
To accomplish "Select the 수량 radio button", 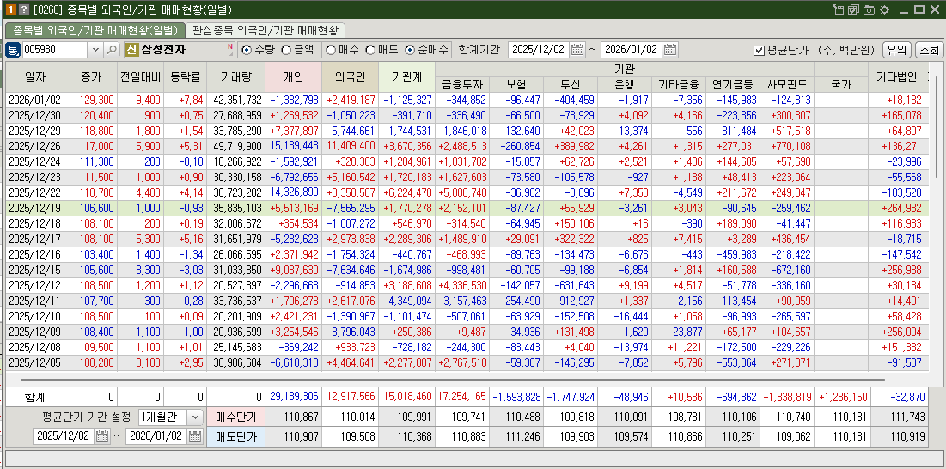I will (x=246, y=50).
